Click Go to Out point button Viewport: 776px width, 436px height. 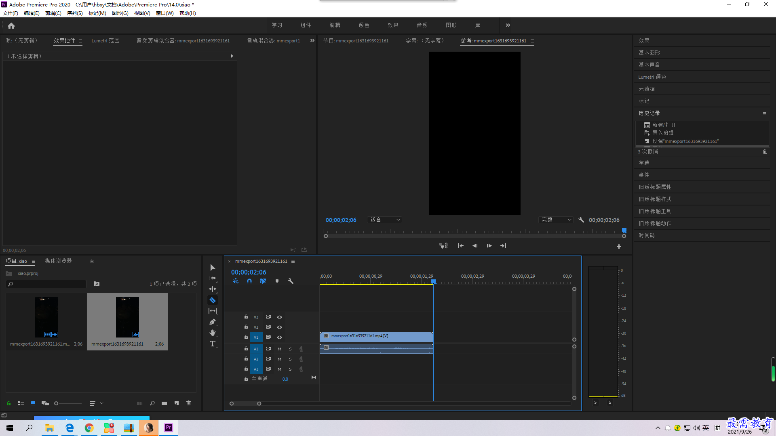tap(503, 245)
